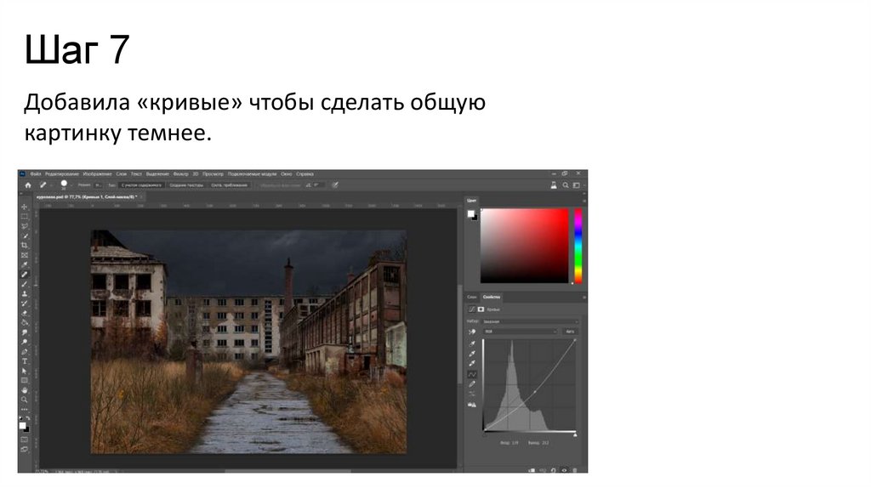Screen dimensions: 871x488
Task: Select the Lasso tool
Action: point(24,226)
